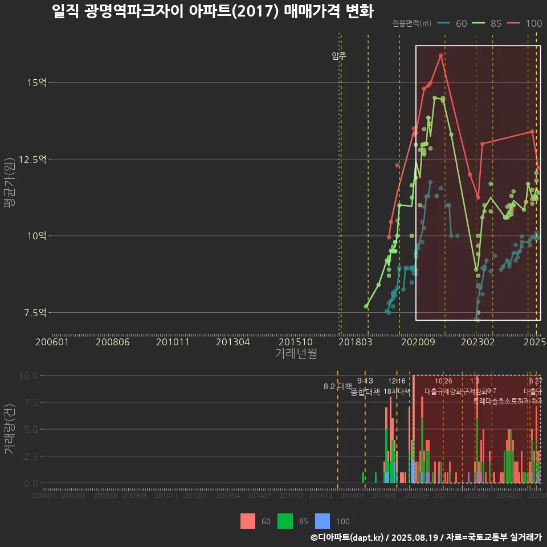Click the dapt.kr copyright footer text
The height and width of the screenshot is (547, 547).
[426, 537]
